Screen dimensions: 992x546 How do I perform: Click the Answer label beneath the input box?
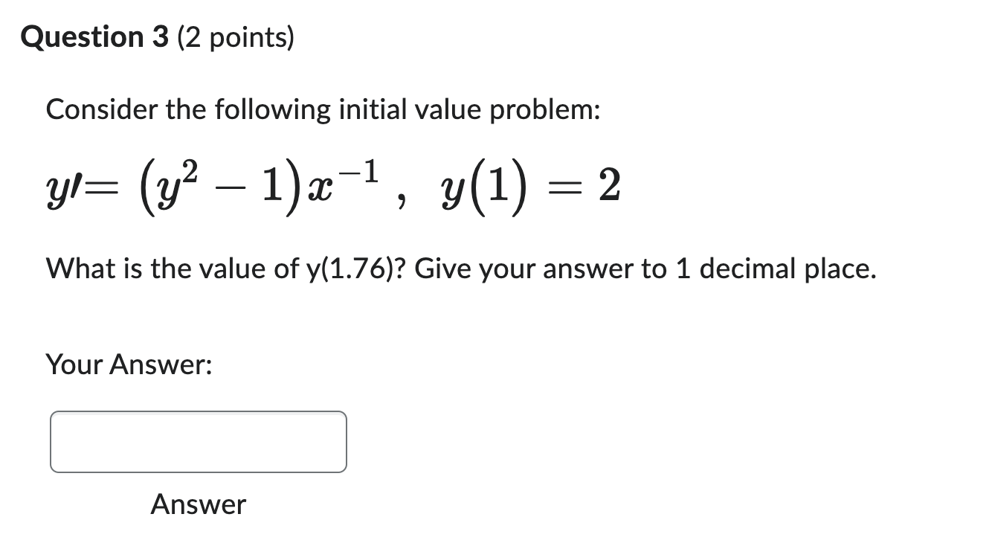click(x=197, y=505)
